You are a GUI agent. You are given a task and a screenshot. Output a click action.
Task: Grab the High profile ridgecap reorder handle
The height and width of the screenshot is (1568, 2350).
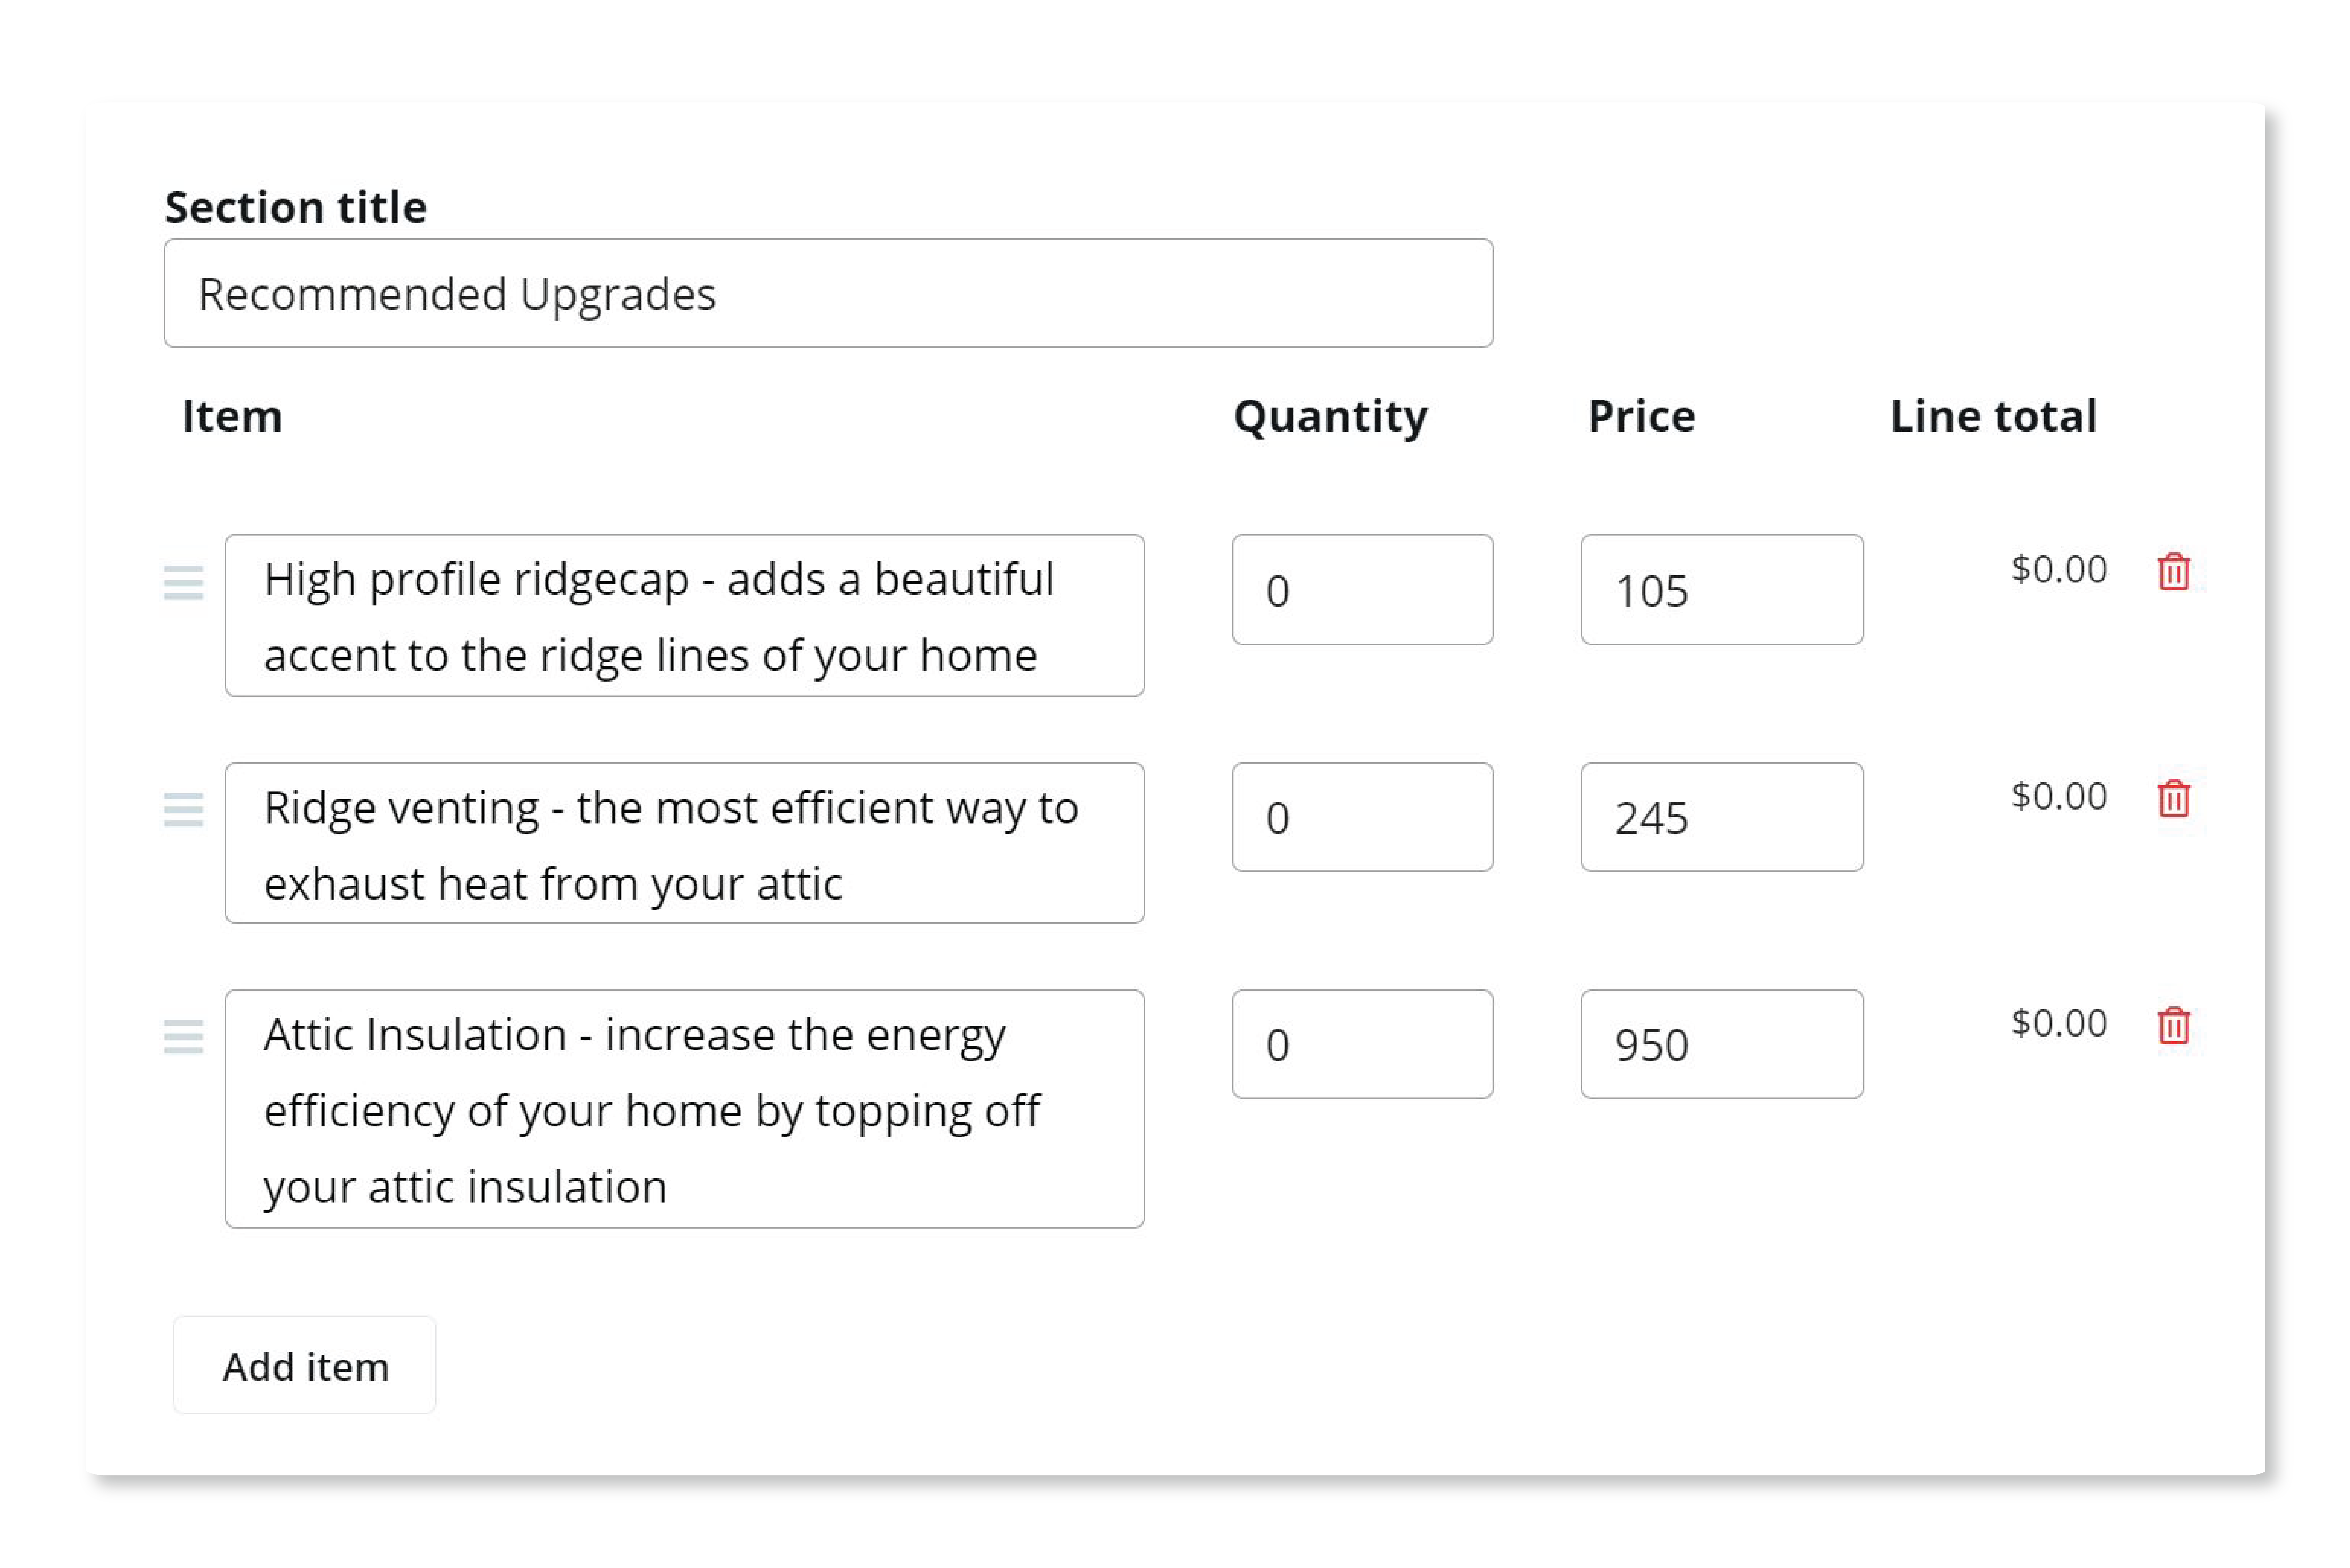point(183,582)
